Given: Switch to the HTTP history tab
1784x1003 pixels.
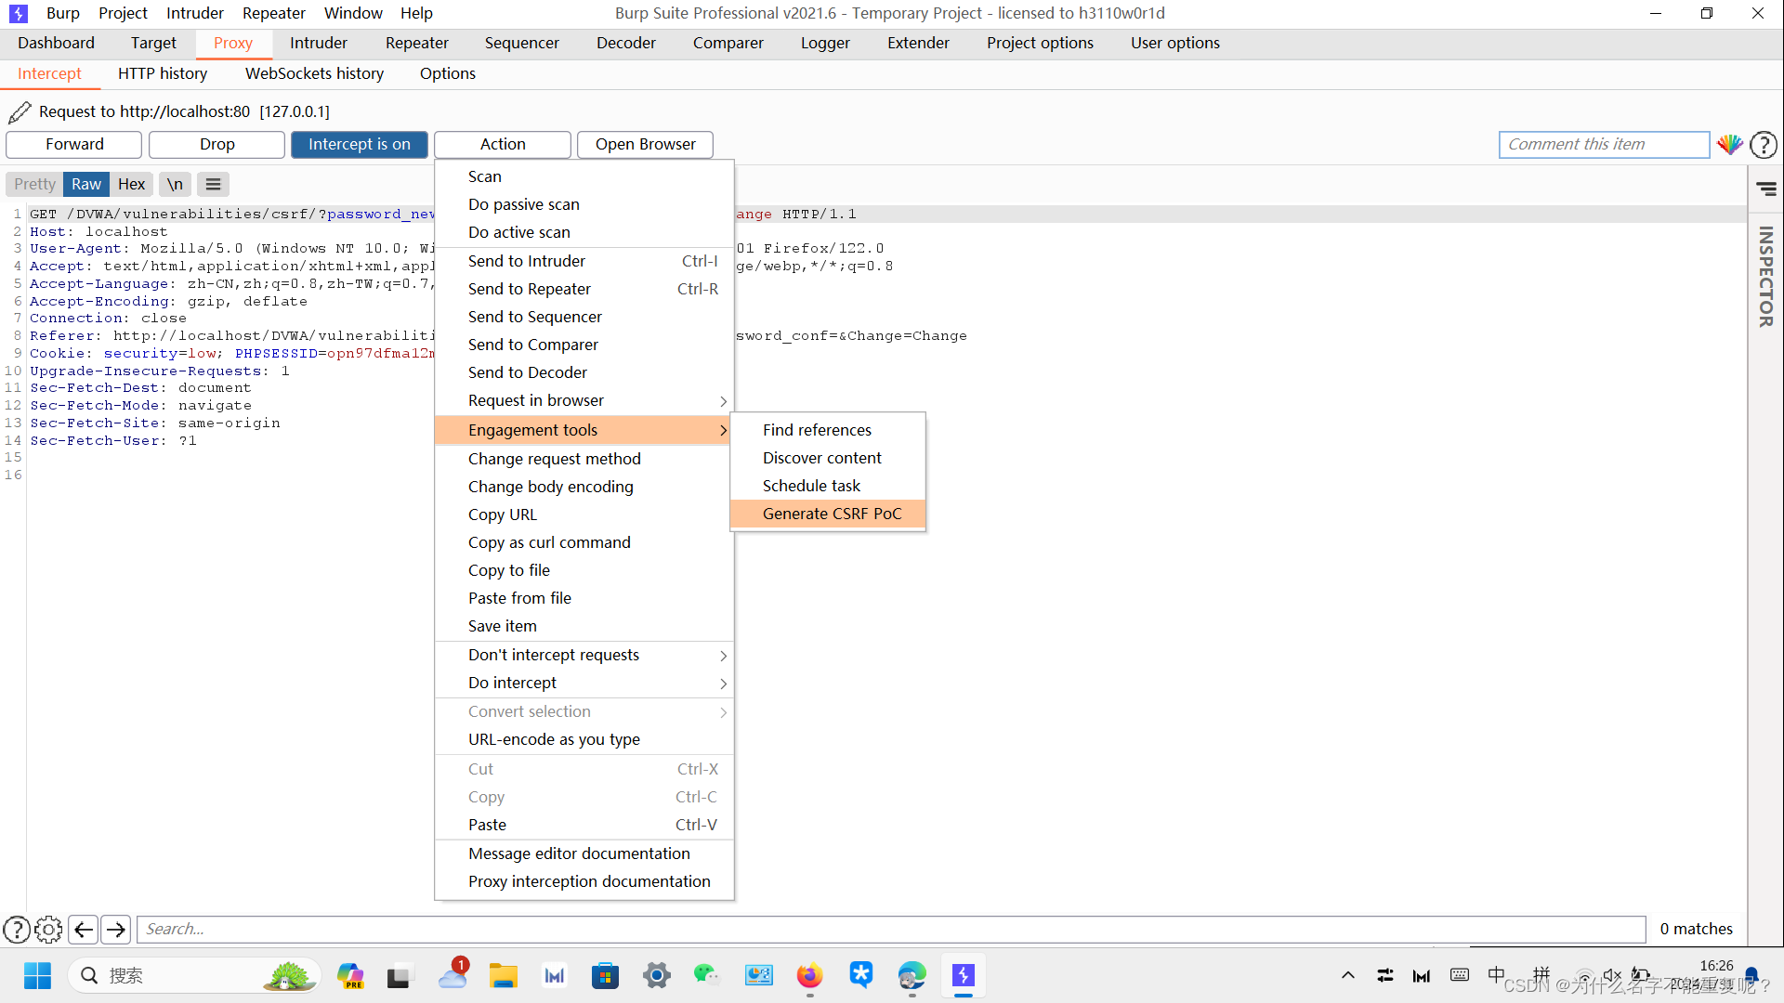Looking at the screenshot, I should coord(163,73).
